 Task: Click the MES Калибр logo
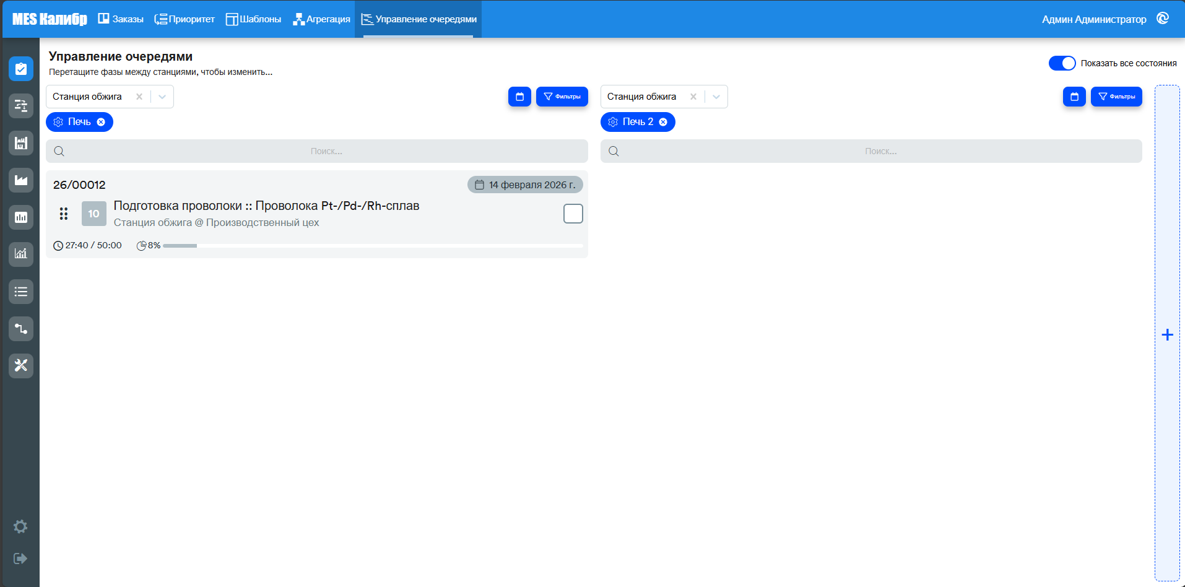(50, 19)
